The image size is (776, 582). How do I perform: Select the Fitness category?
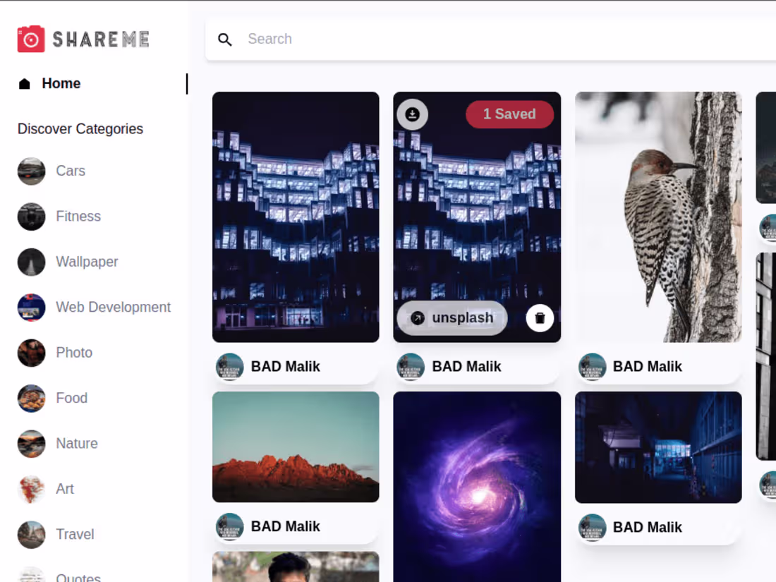click(x=78, y=217)
